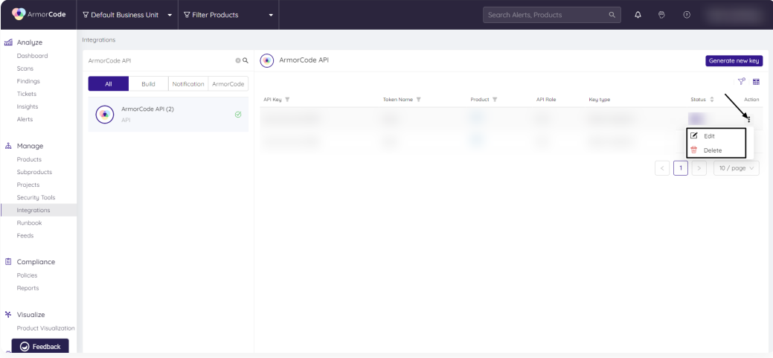Click the API Key column filter icon
The height and width of the screenshot is (358, 773).
(x=287, y=100)
